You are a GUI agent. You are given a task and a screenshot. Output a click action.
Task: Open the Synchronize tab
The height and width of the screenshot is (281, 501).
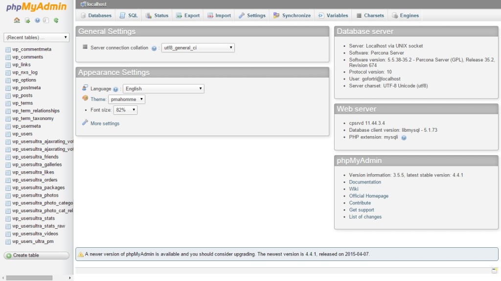point(292,15)
